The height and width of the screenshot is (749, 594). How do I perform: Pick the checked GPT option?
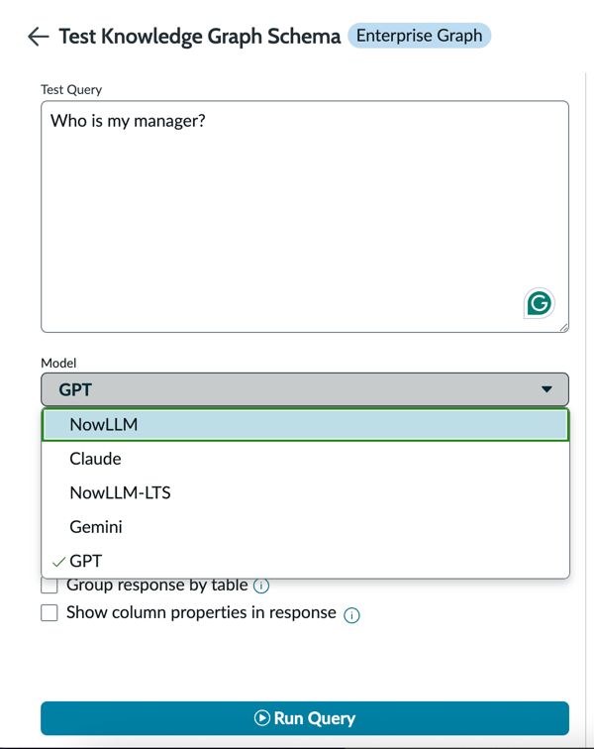[x=305, y=561]
